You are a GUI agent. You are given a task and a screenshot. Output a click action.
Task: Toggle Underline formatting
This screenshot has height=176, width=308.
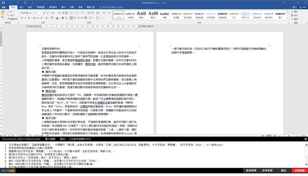29,18
